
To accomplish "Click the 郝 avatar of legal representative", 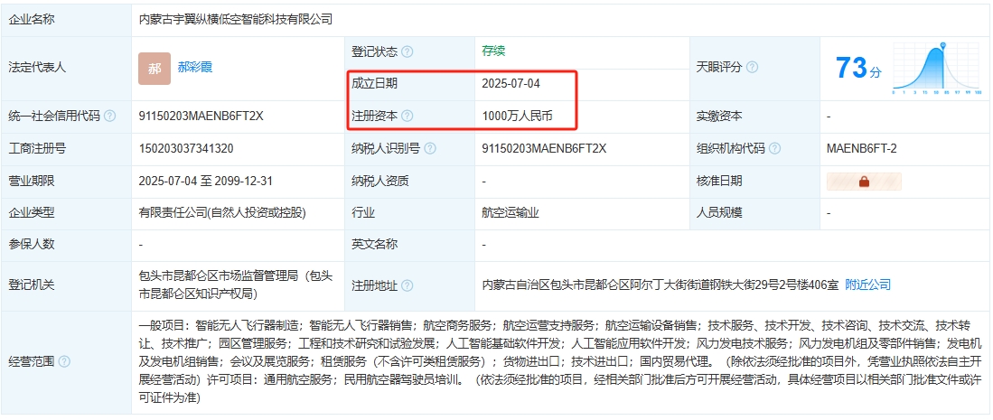I will [x=155, y=69].
